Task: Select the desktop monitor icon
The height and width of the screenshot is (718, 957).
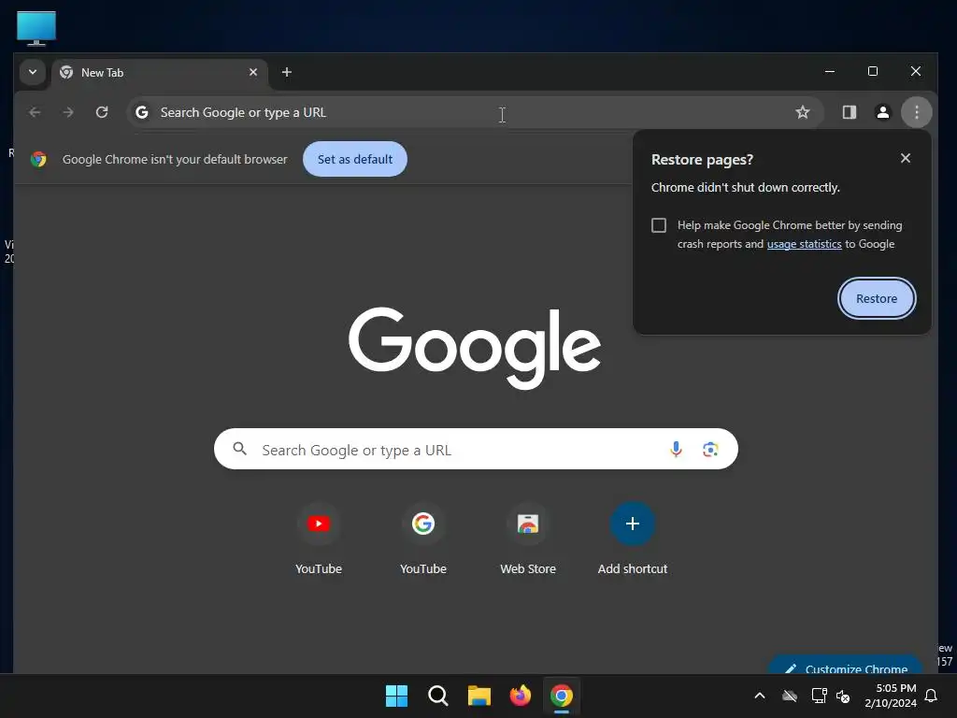Action: (x=36, y=28)
